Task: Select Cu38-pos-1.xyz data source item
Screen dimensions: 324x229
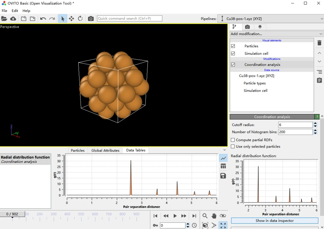Action: click(256, 76)
